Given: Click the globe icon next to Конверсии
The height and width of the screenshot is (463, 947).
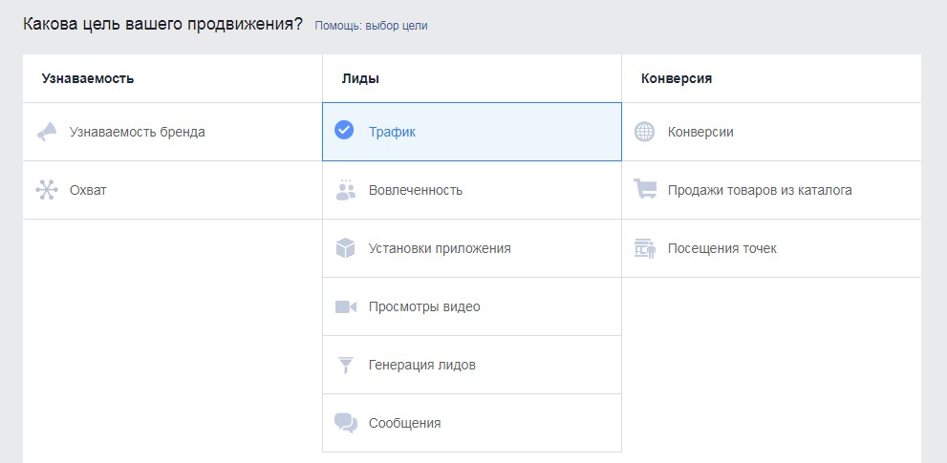Looking at the screenshot, I should click(644, 132).
